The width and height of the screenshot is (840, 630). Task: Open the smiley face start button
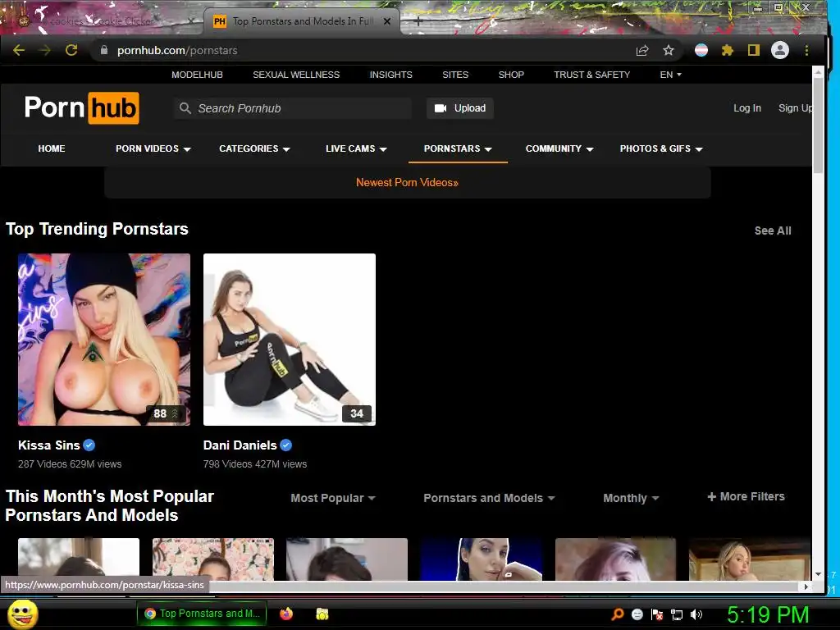pos(23,614)
